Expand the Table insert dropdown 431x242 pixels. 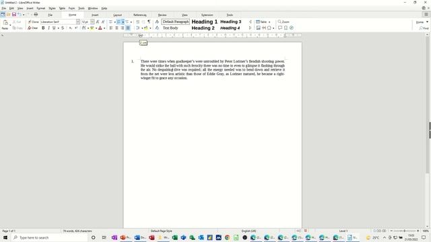269,22
